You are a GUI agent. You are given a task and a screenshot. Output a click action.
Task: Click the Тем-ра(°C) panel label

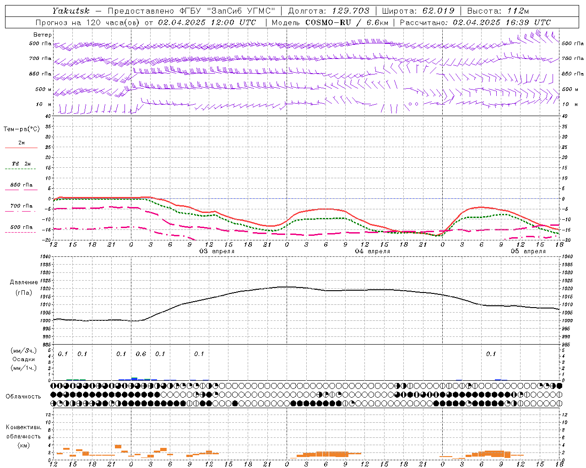click(22, 129)
